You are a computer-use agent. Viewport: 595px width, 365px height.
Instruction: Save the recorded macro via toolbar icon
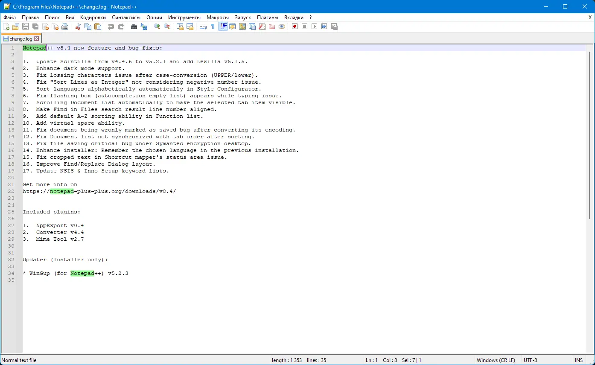point(334,26)
